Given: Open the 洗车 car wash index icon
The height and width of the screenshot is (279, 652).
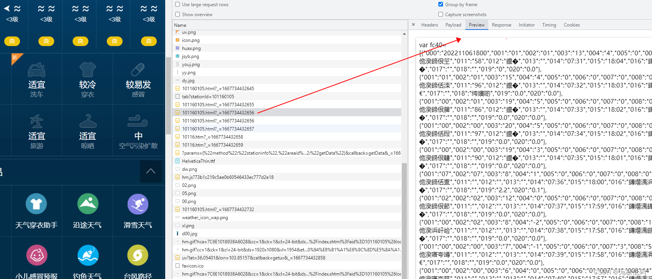Looking at the screenshot, I should pyautogui.click(x=36, y=70).
